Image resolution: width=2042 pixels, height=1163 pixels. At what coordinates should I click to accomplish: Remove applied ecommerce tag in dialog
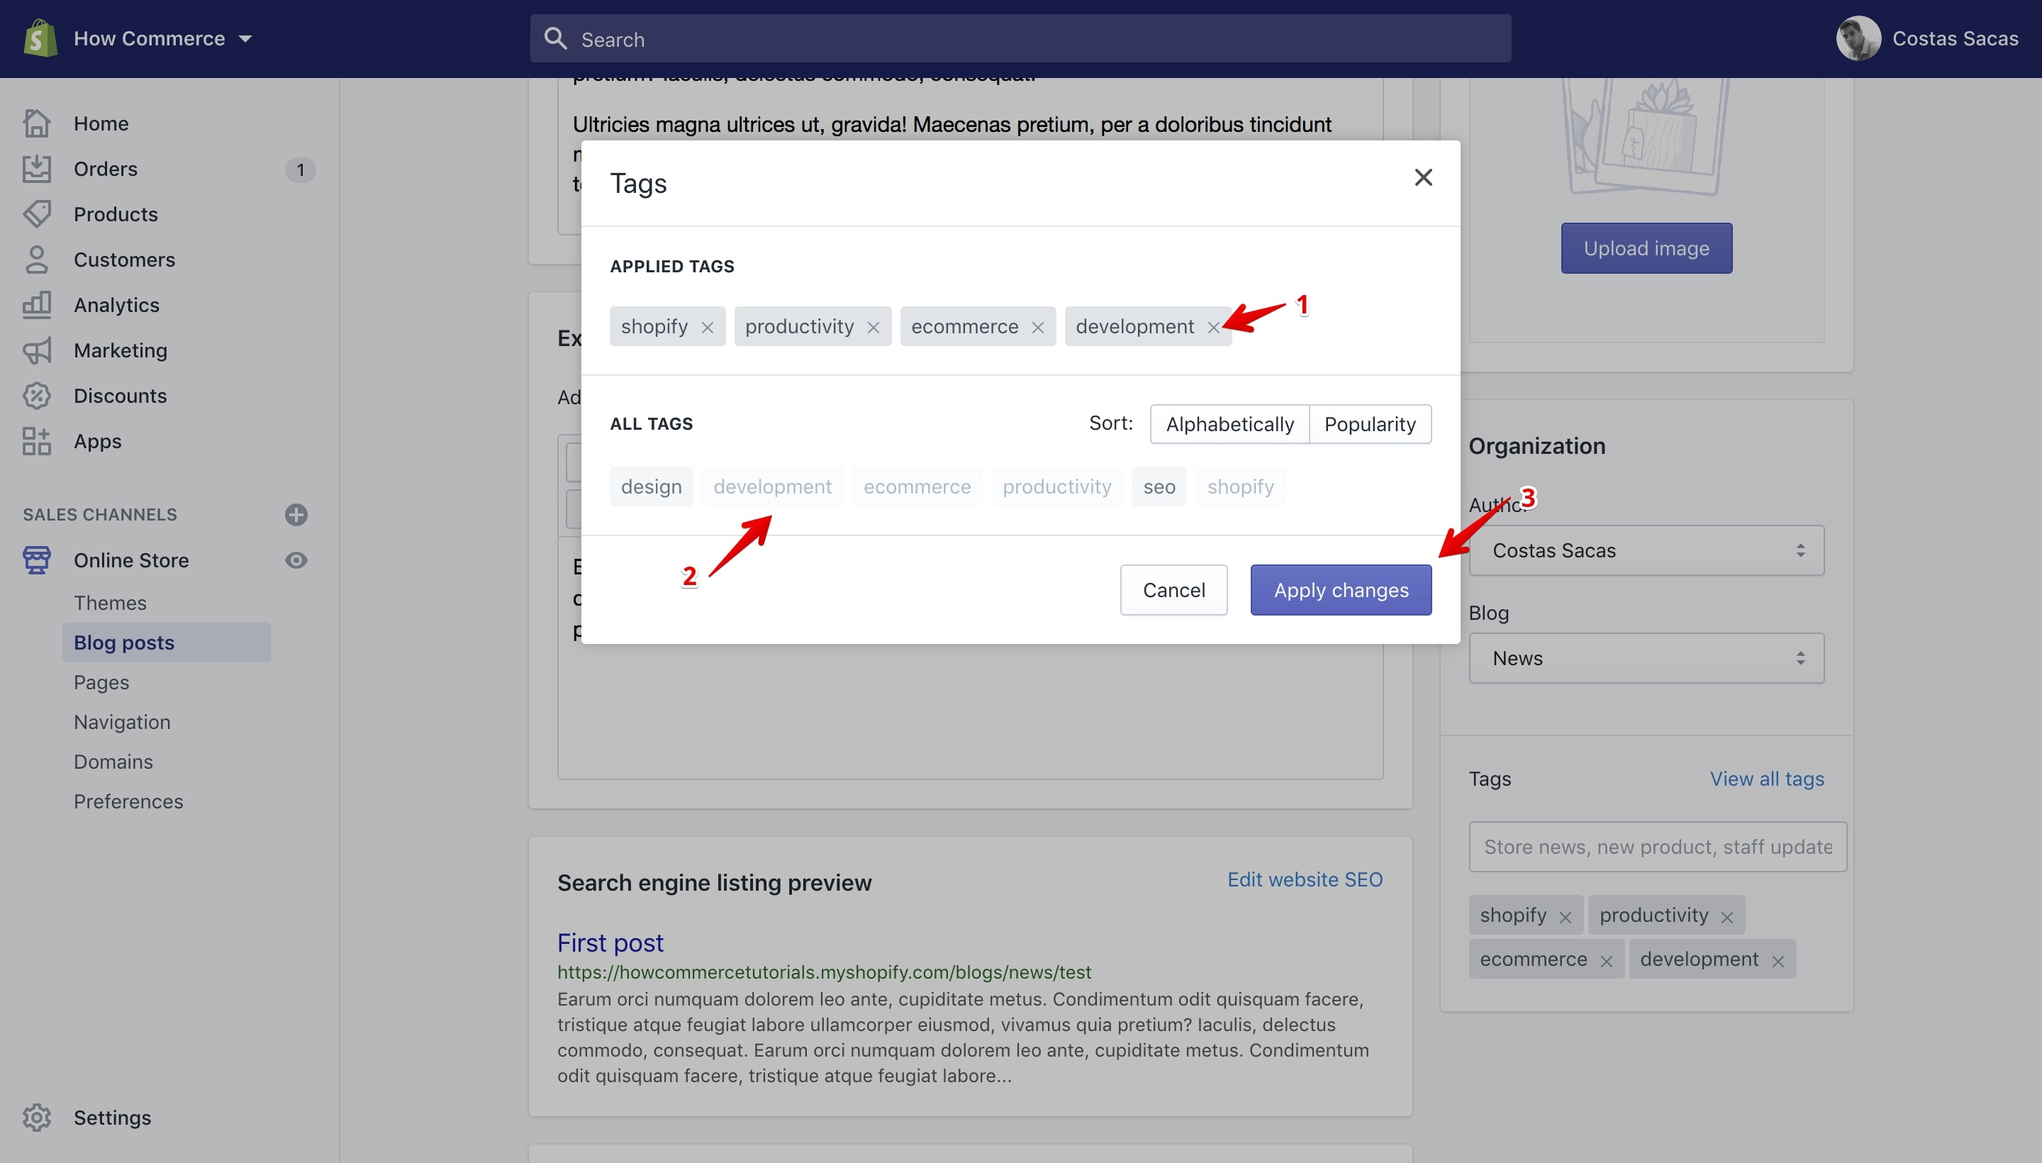coord(1037,328)
